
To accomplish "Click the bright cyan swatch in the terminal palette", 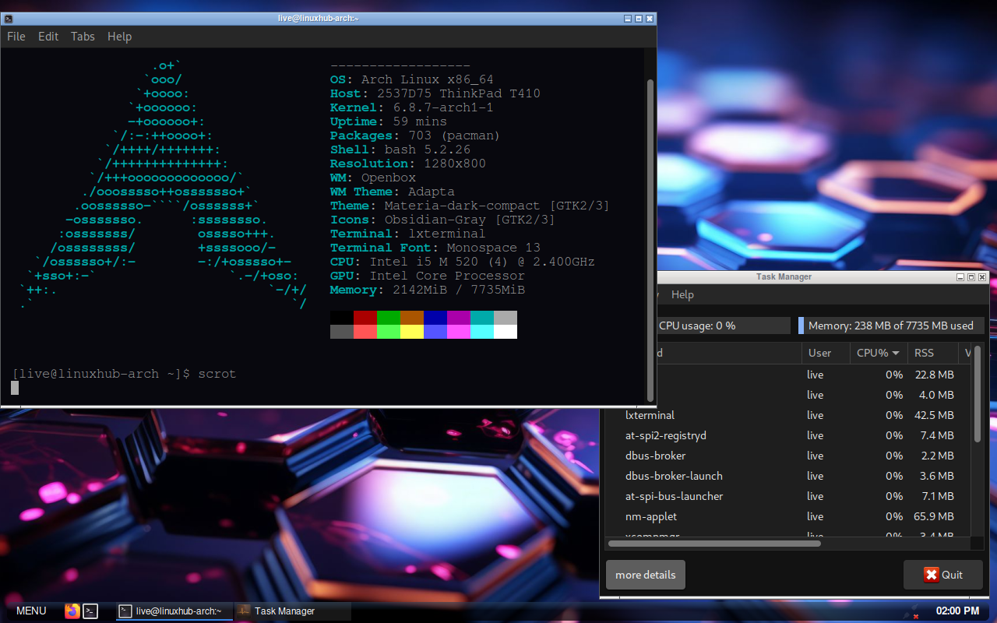I will click(482, 332).
